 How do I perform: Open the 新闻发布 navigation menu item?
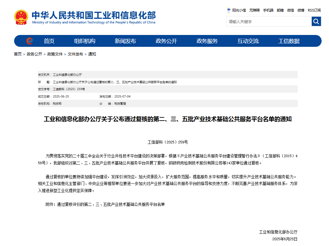pyautogui.click(x=125, y=41)
